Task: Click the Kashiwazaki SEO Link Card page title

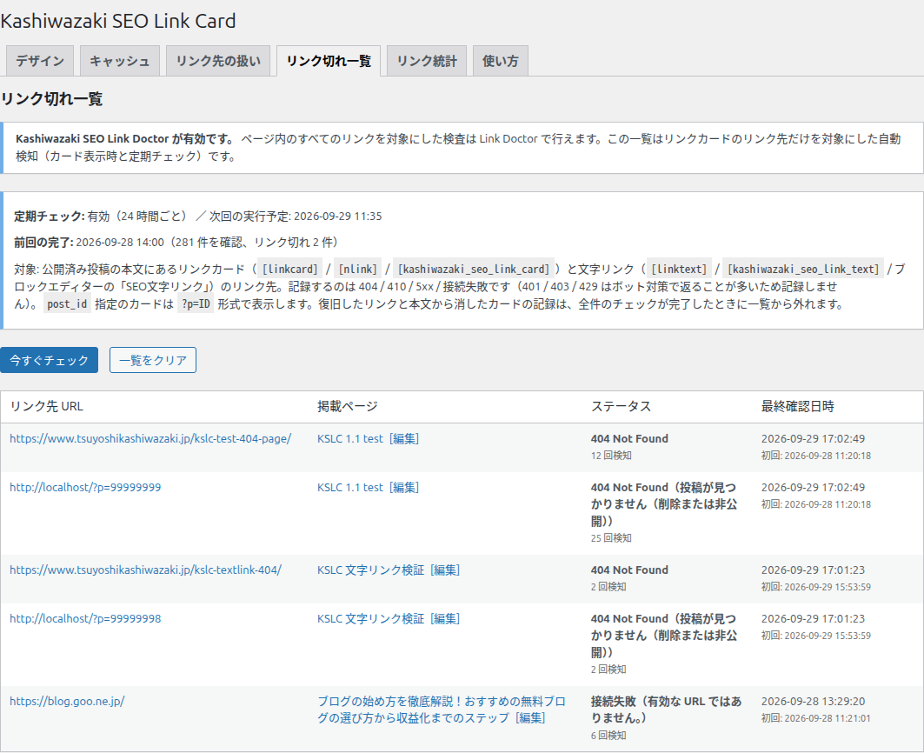Action: (x=118, y=21)
